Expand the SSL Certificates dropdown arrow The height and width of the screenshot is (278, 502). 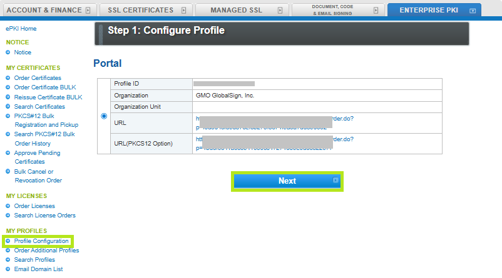[183, 11]
